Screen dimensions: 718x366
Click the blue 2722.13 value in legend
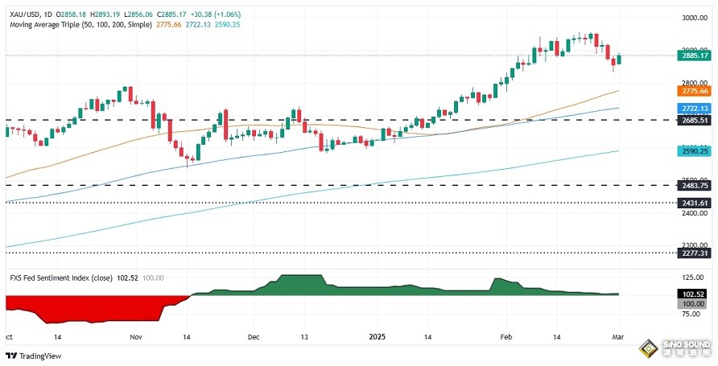[x=198, y=25]
